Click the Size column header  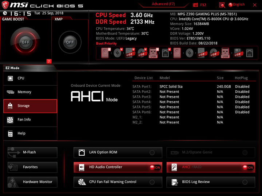coord(220,78)
